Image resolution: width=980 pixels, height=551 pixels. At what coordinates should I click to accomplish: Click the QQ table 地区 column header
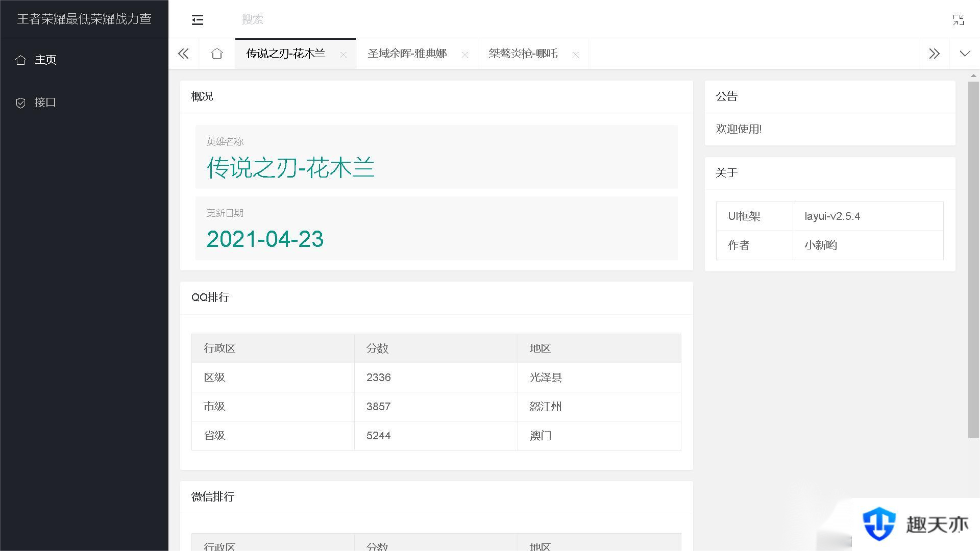[x=599, y=348]
